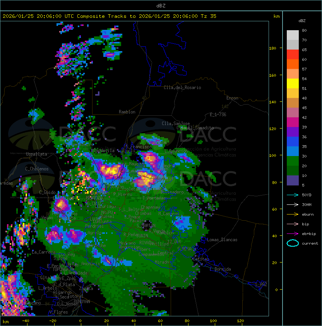Image resolution: width=322 pixels, height=326 pixels.
Task: Click the L_Dormida place label
Action: 220,269
